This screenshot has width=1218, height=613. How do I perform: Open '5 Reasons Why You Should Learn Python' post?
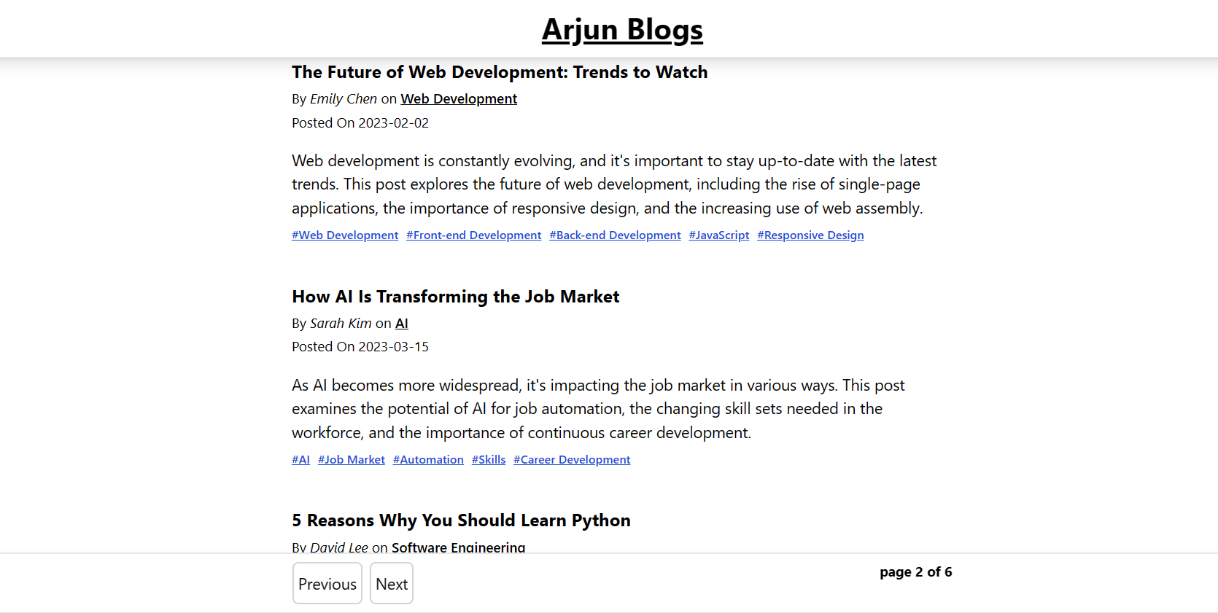[x=462, y=520]
